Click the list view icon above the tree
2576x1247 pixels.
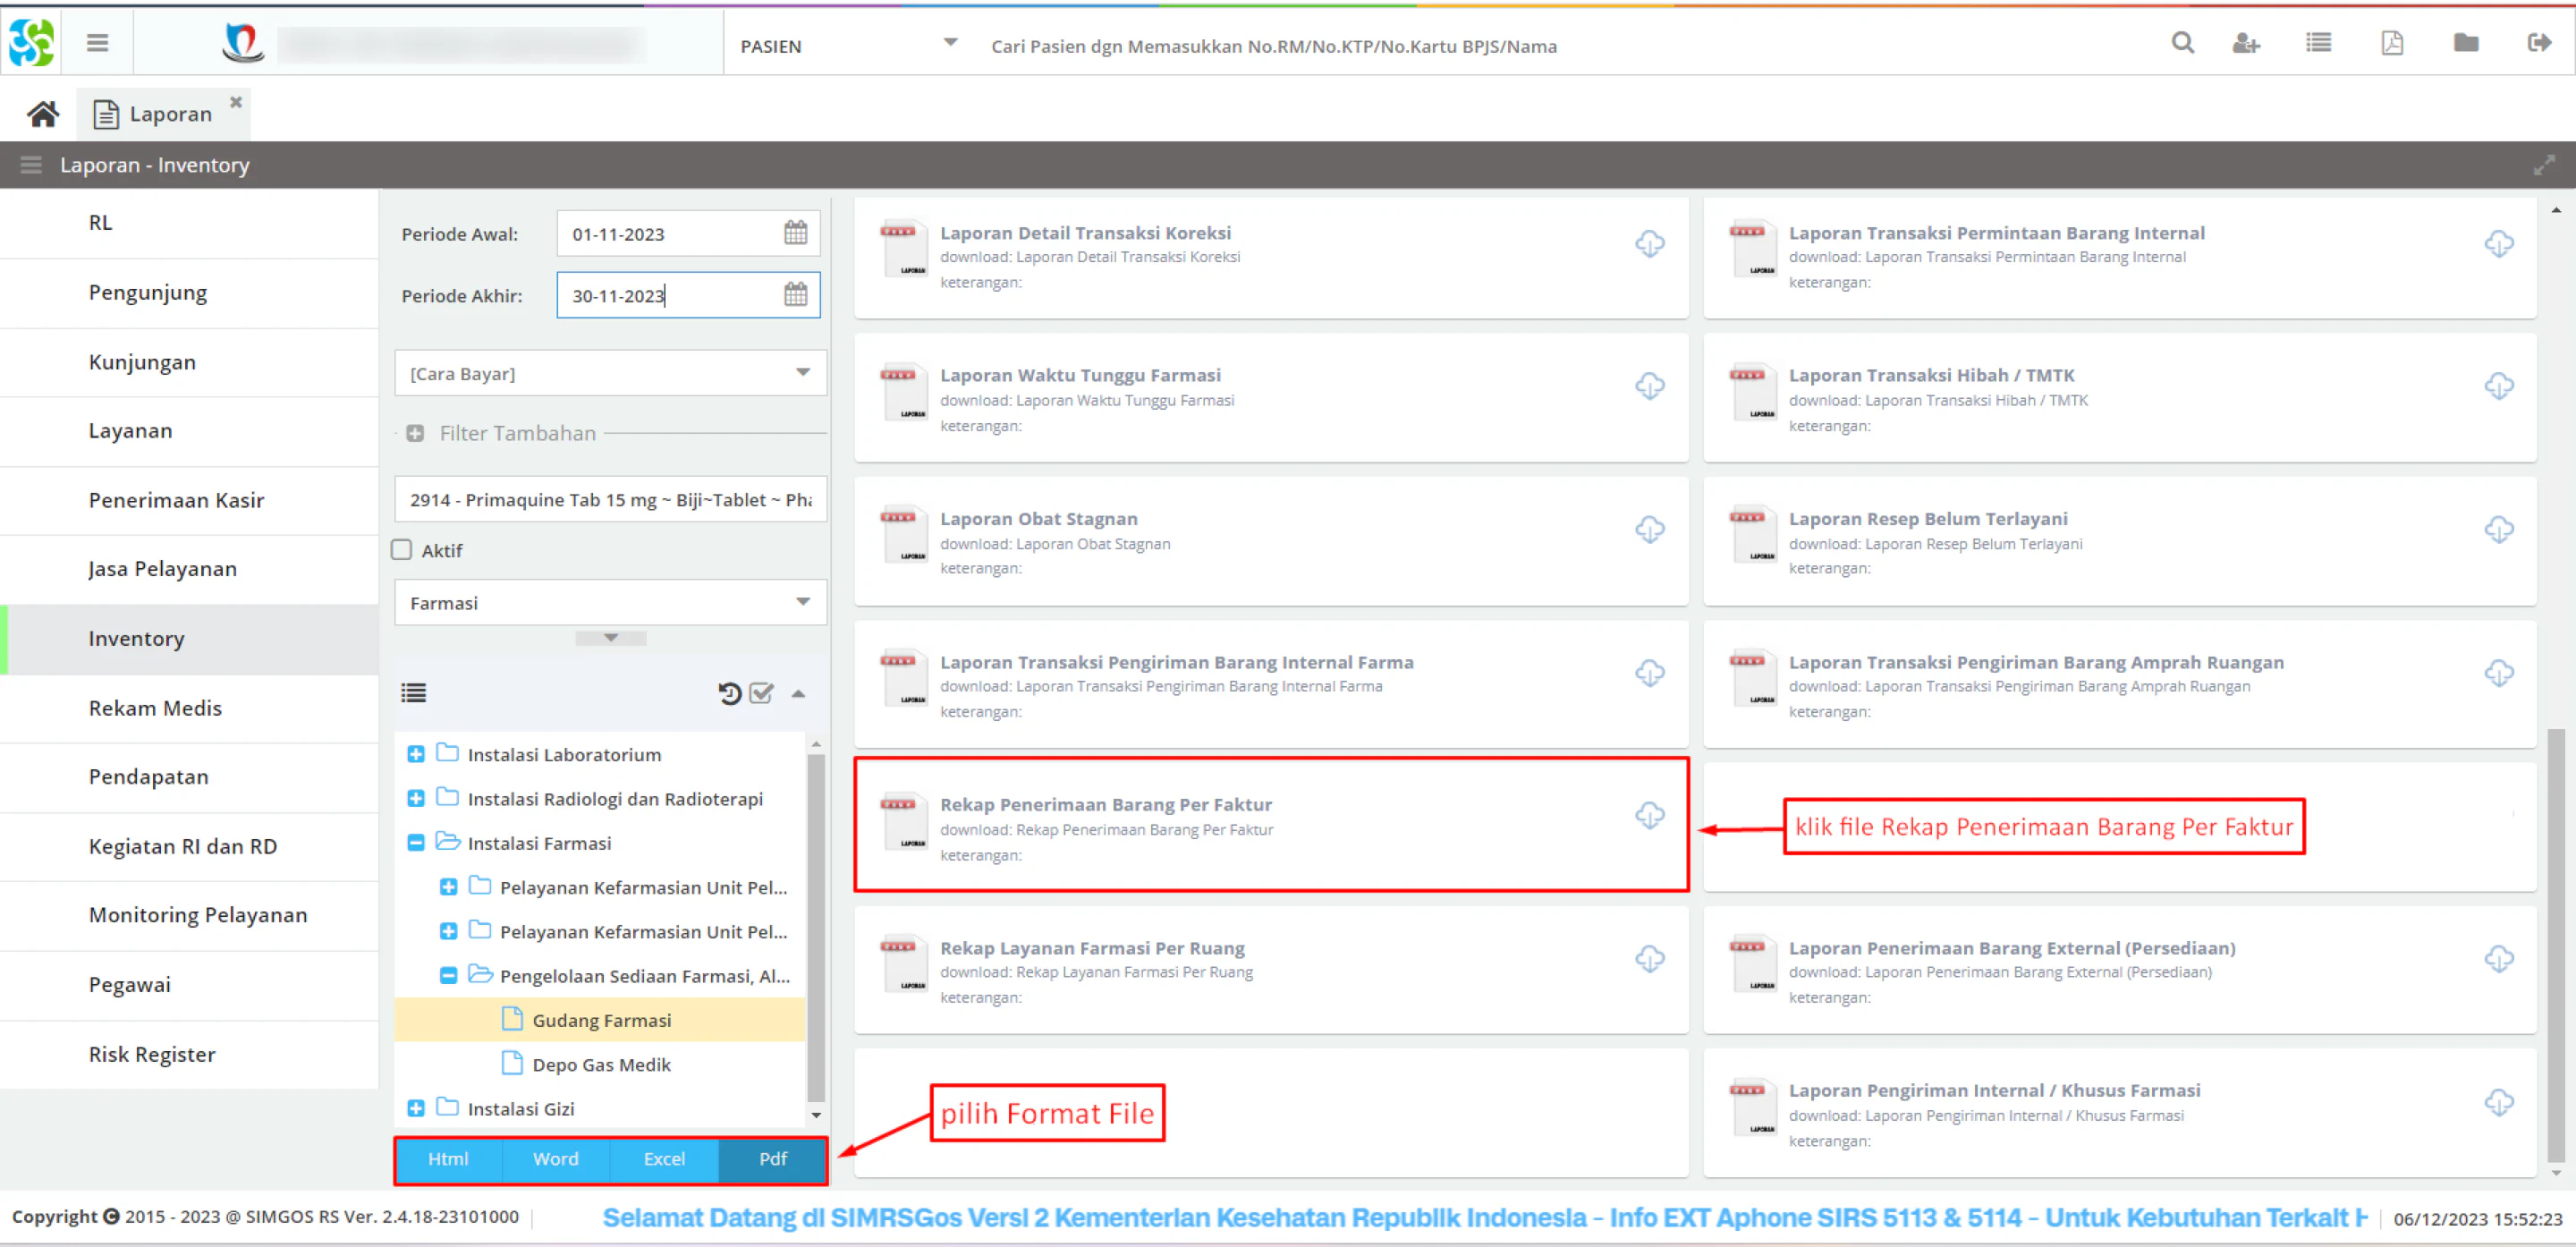413,692
